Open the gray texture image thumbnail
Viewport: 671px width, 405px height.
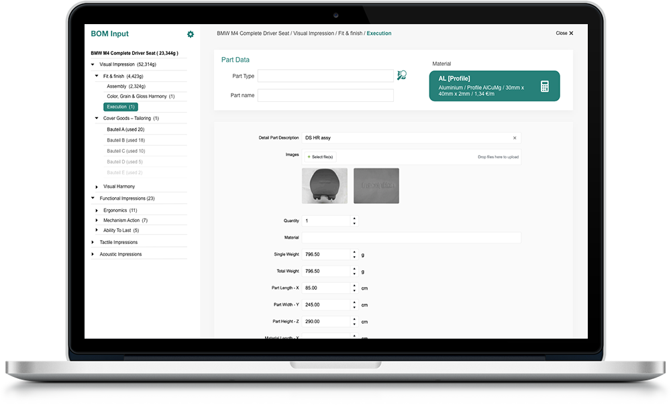point(376,186)
